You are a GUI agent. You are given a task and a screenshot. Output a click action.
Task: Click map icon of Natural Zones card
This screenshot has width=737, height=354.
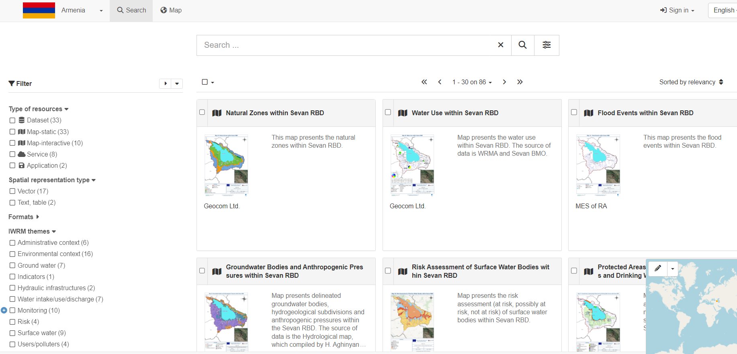[x=217, y=113]
